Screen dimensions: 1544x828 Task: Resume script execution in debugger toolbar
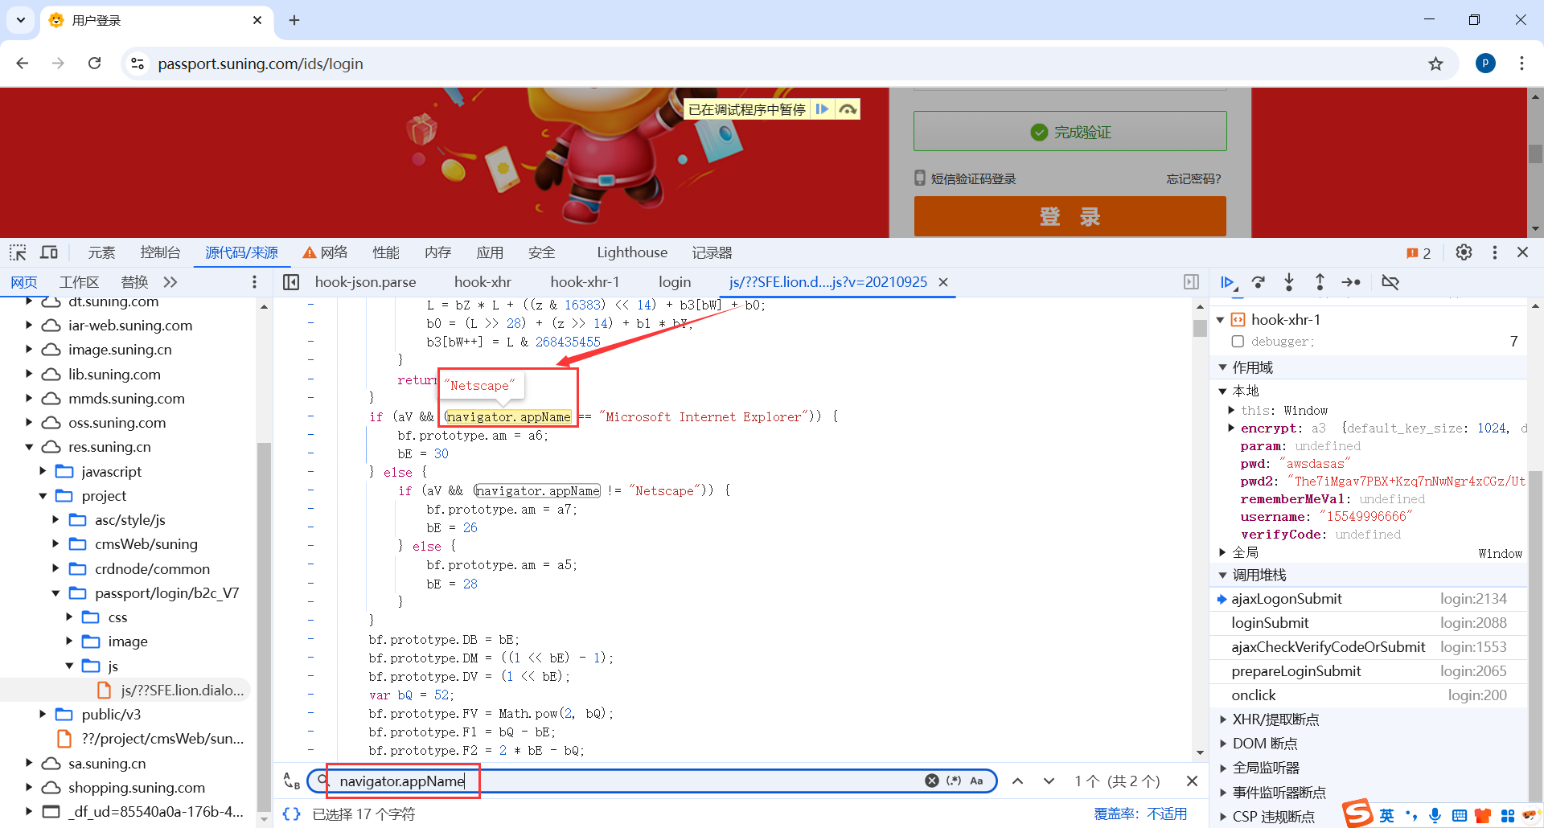coord(1227,282)
